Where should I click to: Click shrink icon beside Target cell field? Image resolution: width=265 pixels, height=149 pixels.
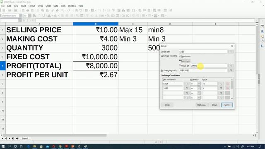[231, 51]
